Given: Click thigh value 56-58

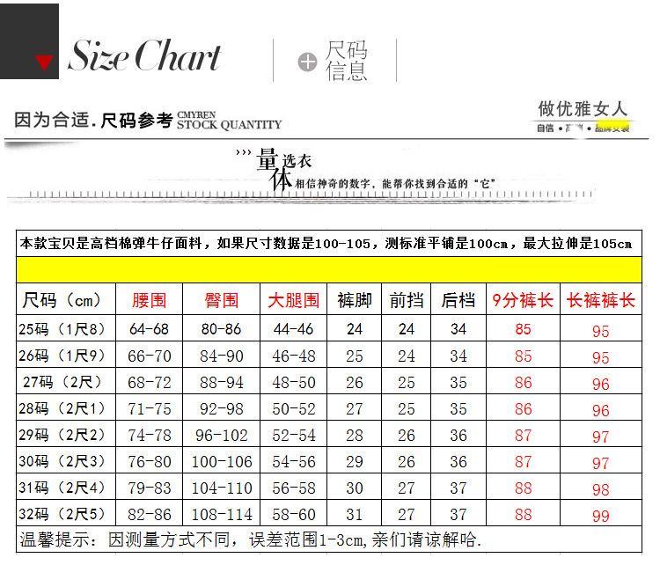Looking at the screenshot, I should tap(294, 488).
